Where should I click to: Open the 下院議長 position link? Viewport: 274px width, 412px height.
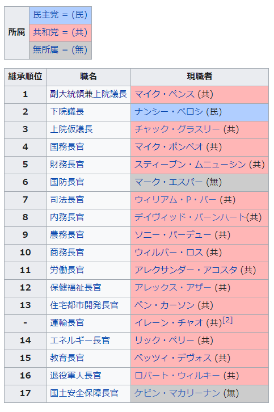(68, 112)
